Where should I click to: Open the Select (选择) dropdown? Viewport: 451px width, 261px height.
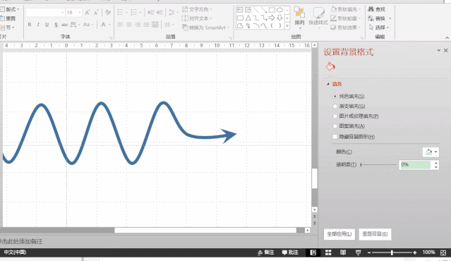tap(379, 28)
